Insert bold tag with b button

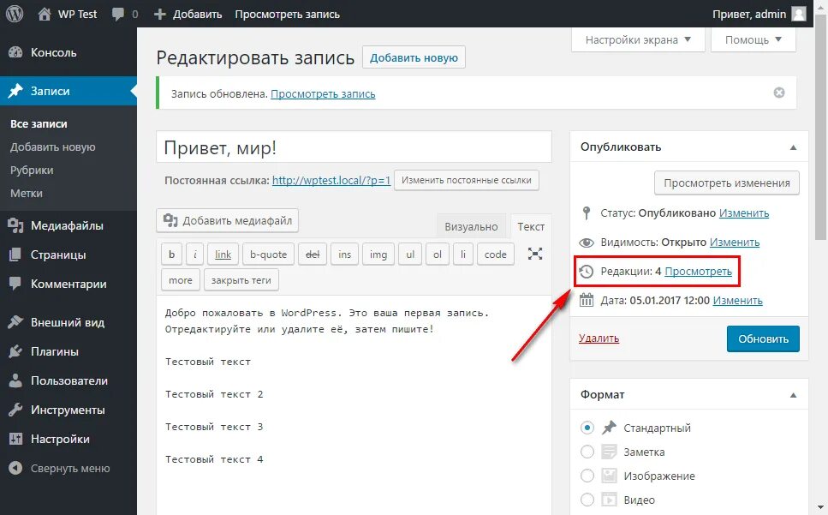[171, 254]
